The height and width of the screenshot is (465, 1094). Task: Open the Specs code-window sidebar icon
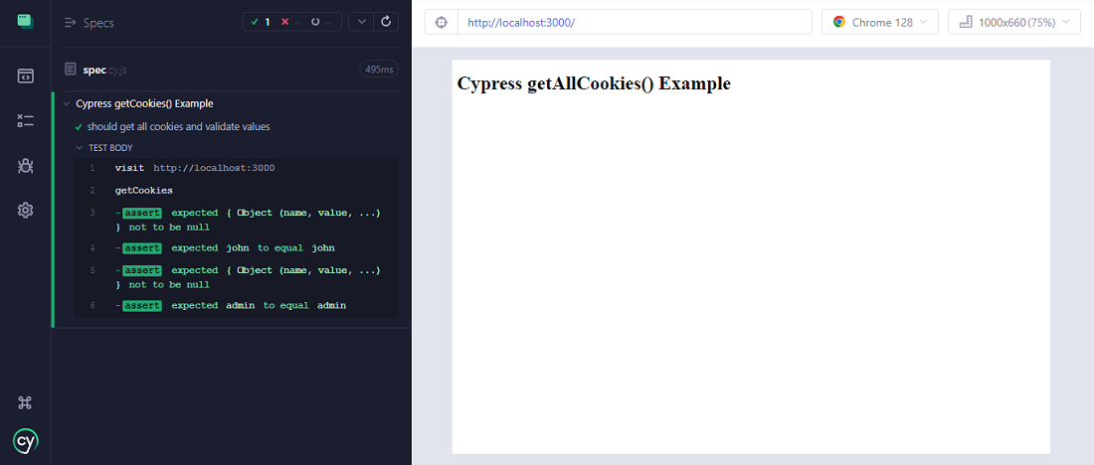(25, 76)
